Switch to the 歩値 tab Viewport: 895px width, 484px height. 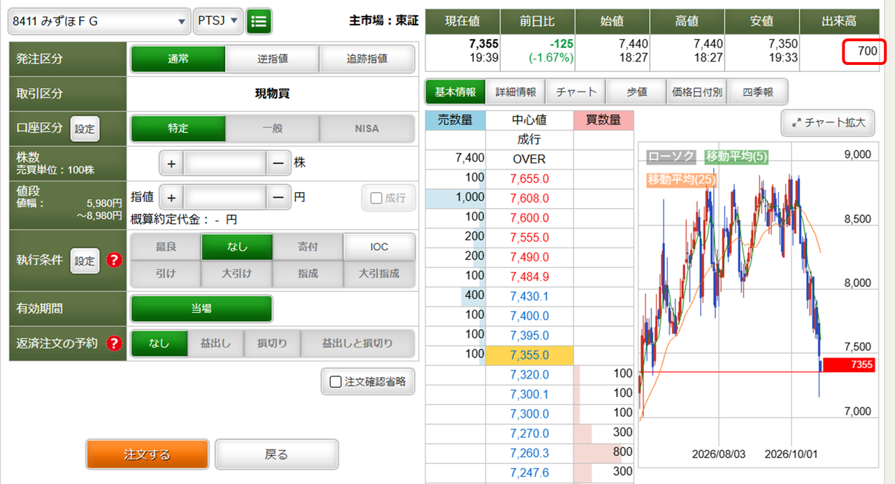pyautogui.click(x=636, y=91)
